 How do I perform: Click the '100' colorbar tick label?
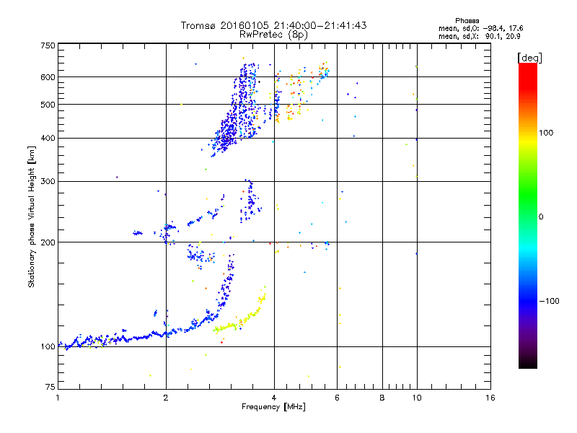click(x=546, y=133)
